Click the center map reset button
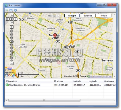 pos(12,19)
